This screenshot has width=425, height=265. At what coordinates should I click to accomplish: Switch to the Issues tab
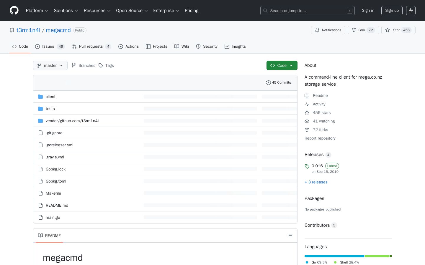50,47
